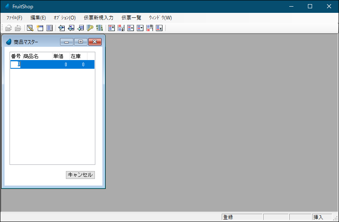This screenshot has height=222, width=339.
Task: Click the key icon in the toolbar
Action: pos(90,28)
